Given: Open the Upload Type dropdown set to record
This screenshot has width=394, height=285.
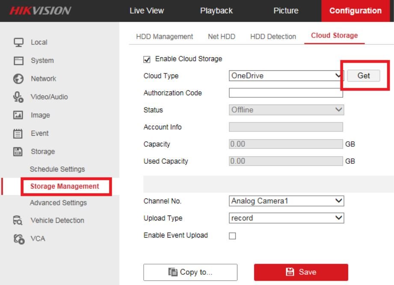Looking at the screenshot, I should [x=286, y=218].
